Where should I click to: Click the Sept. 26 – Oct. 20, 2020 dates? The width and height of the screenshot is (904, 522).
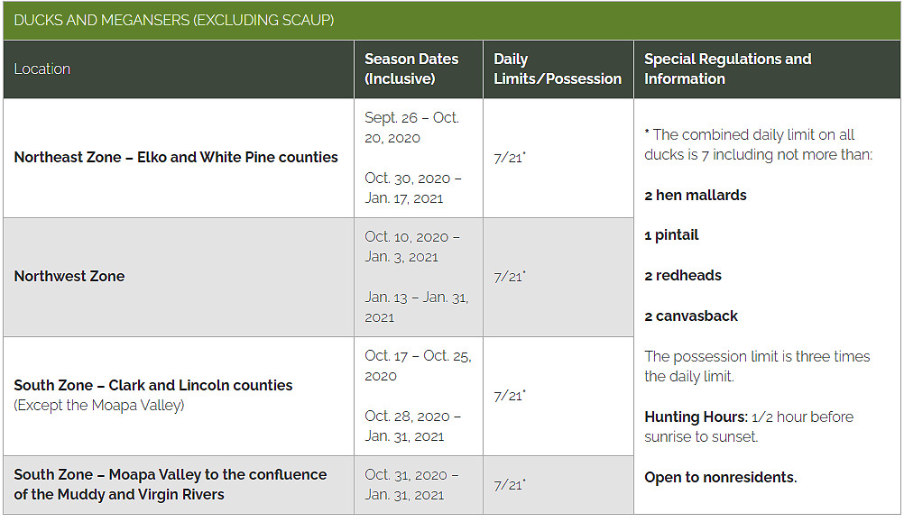[411, 127]
